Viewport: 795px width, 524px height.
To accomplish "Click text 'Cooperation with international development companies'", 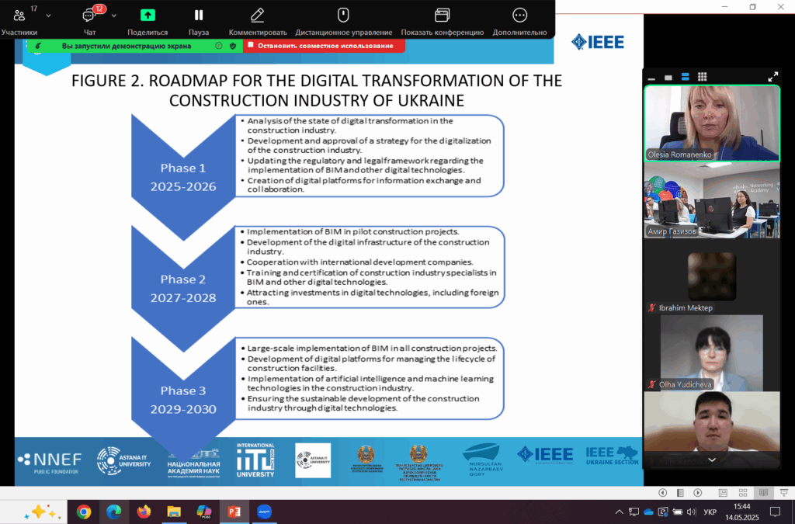I will (x=359, y=262).
